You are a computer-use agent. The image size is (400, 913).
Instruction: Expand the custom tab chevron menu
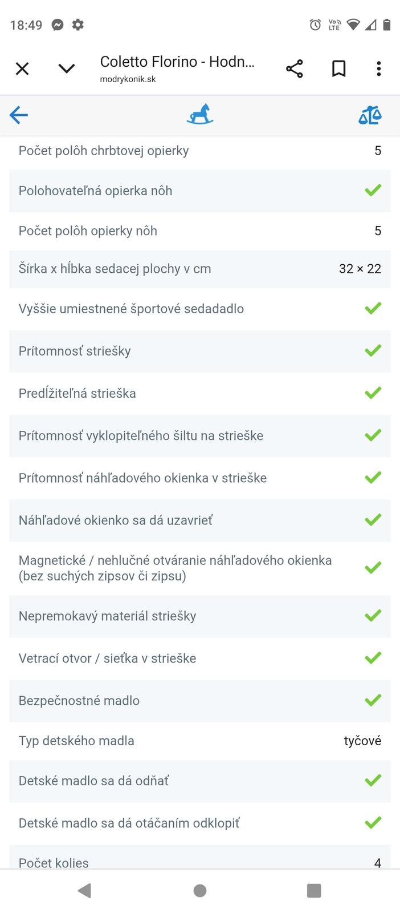67,69
